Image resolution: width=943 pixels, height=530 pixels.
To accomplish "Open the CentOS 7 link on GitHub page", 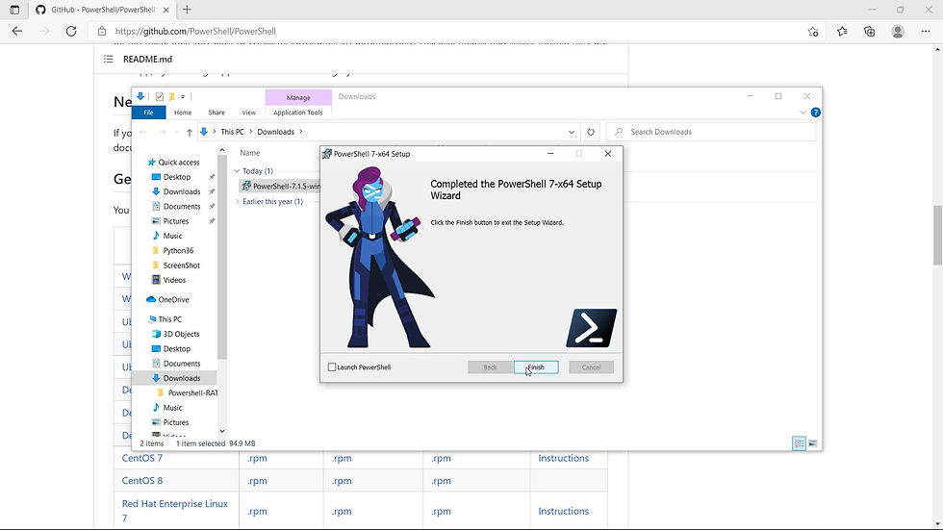I will [x=142, y=459].
